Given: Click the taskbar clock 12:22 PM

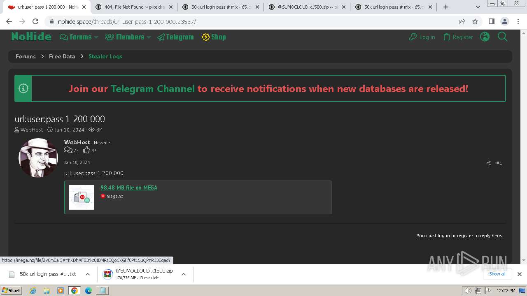Looking at the screenshot, I should [506, 291].
